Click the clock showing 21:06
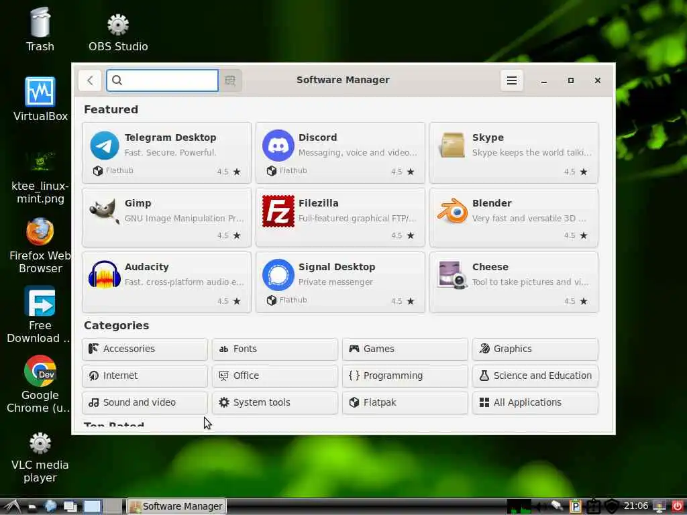 coord(636,506)
